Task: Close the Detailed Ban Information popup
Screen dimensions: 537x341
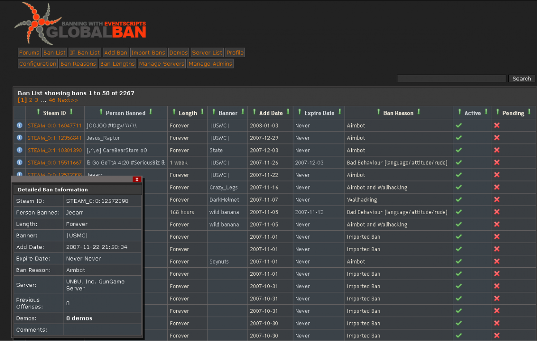Action: tap(137, 179)
